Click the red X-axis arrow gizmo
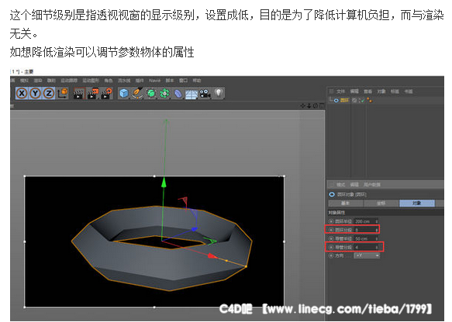 click(x=212, y=255)
